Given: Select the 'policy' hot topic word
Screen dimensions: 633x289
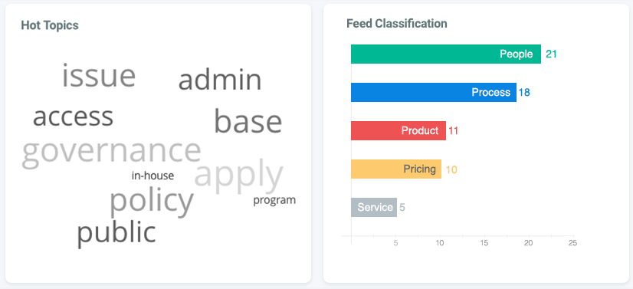Looking at the screenshot, I should click(152, 202).
